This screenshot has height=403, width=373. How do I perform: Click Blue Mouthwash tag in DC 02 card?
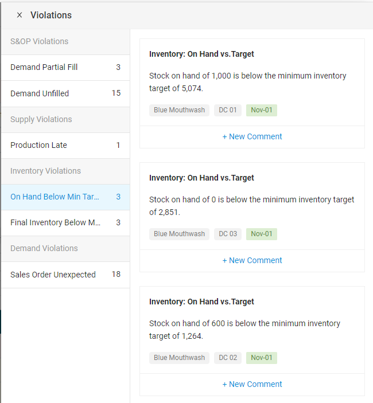[x=179, y=358]
